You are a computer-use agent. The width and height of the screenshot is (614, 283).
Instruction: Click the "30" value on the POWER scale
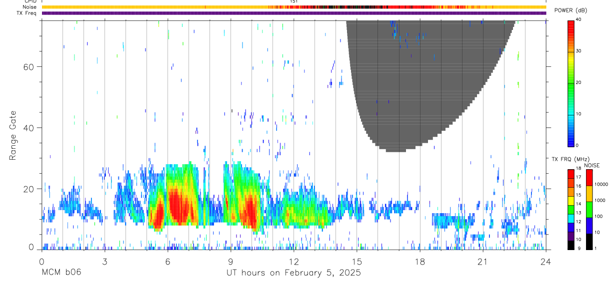point(579,51)
